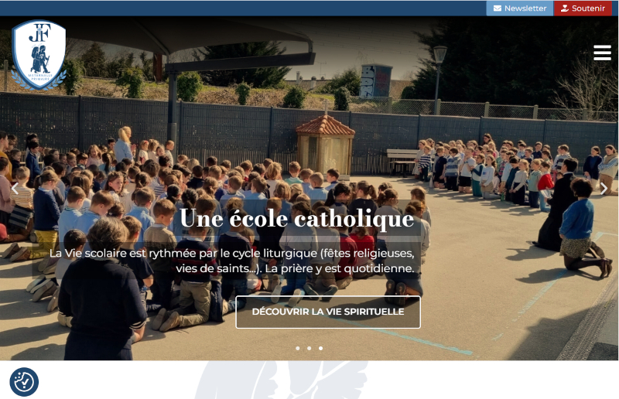
Task: Open the accessibility widget round icon
Action: click(24, 382)
